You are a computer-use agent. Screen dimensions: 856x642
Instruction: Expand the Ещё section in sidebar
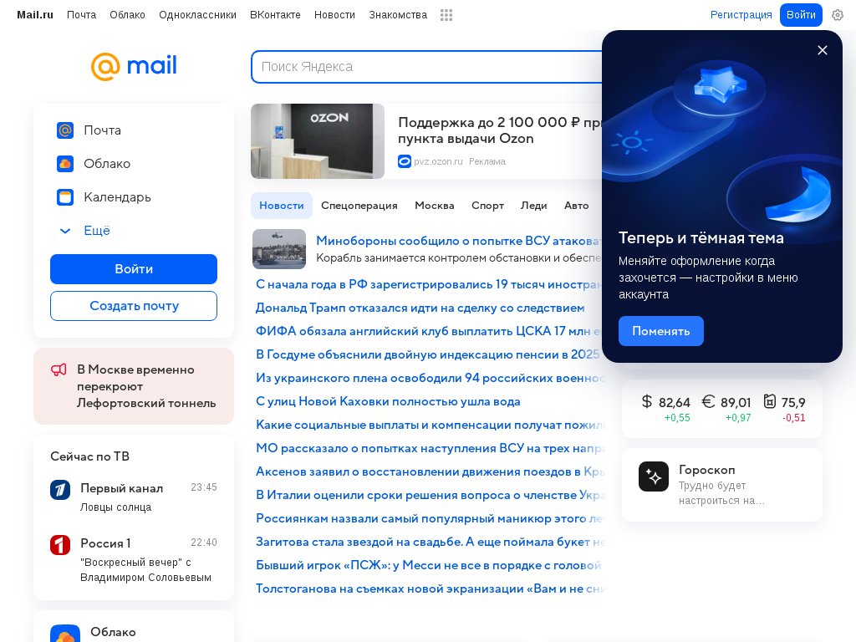pyautogui.click(x=84, y=231)
